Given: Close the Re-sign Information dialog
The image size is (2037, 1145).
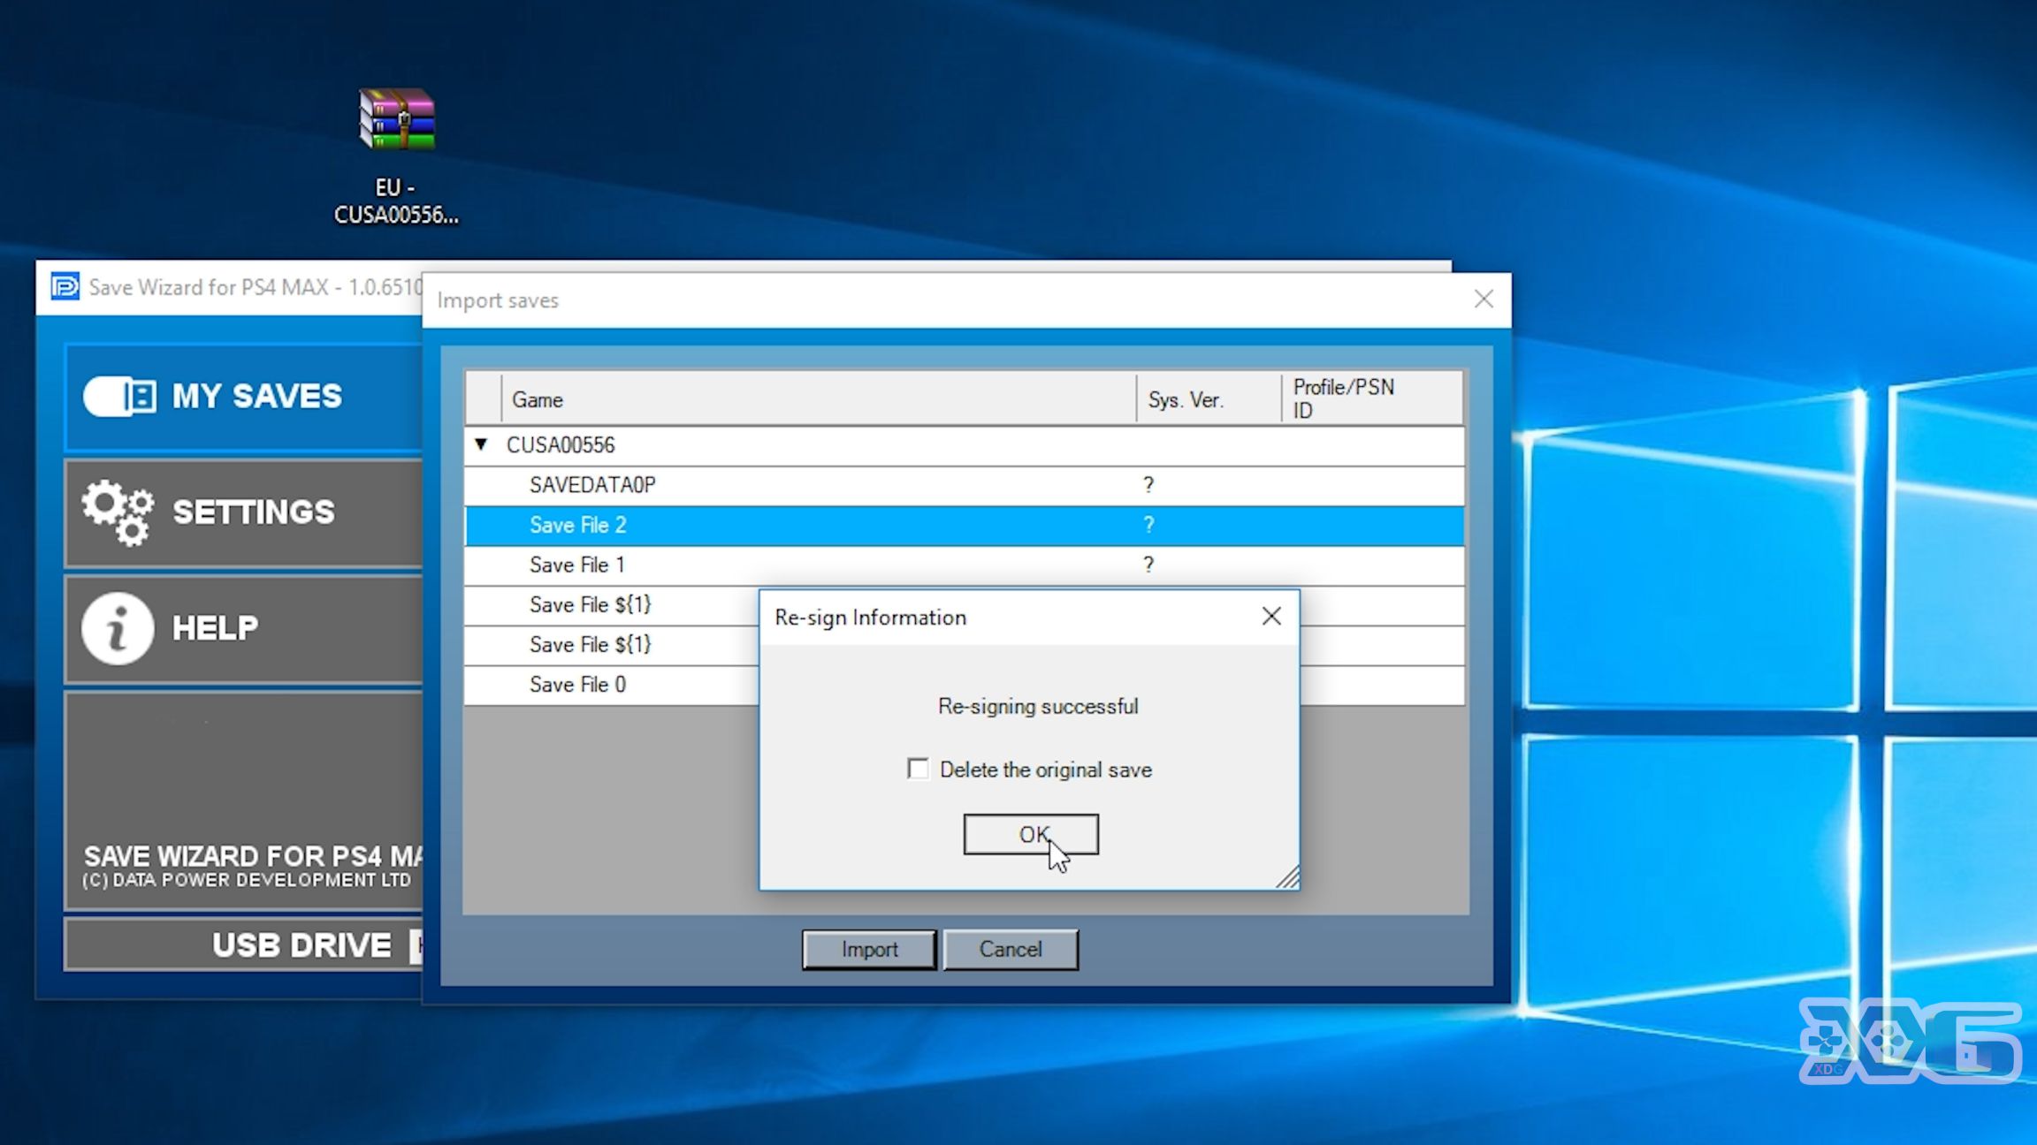Looking at the screenshot, I should click(1271, 616).
